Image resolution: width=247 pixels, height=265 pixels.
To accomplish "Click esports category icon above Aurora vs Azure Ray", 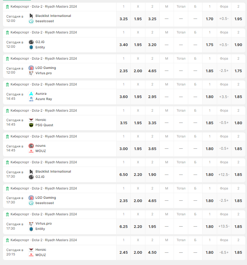I will click(7, 84).
